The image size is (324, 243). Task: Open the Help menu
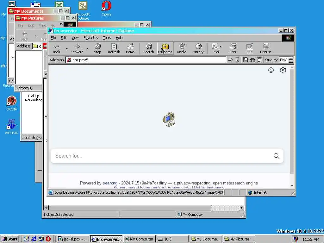(x=119, y=38)
